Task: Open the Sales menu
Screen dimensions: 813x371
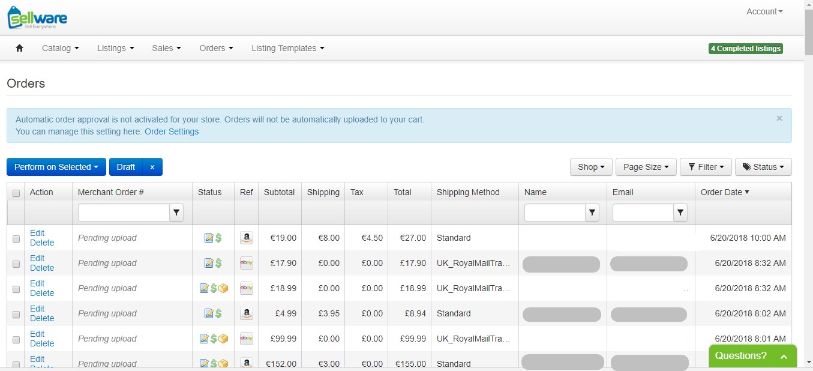Action: [166, 48]
